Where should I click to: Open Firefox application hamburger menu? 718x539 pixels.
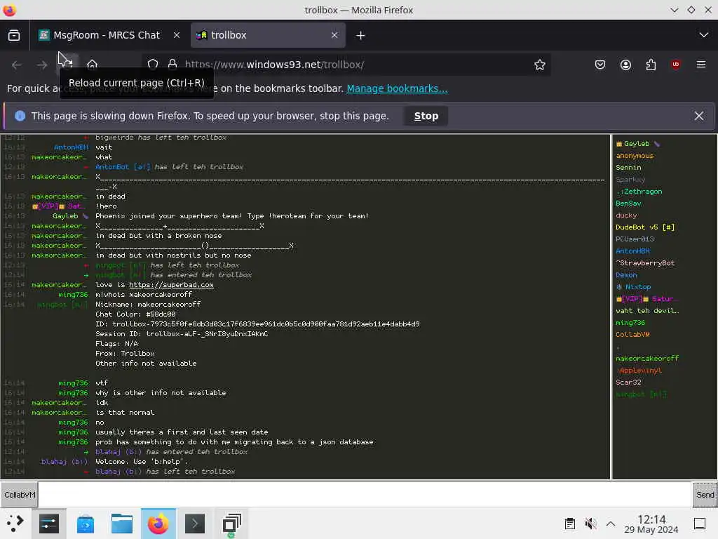tap(700, 65)
